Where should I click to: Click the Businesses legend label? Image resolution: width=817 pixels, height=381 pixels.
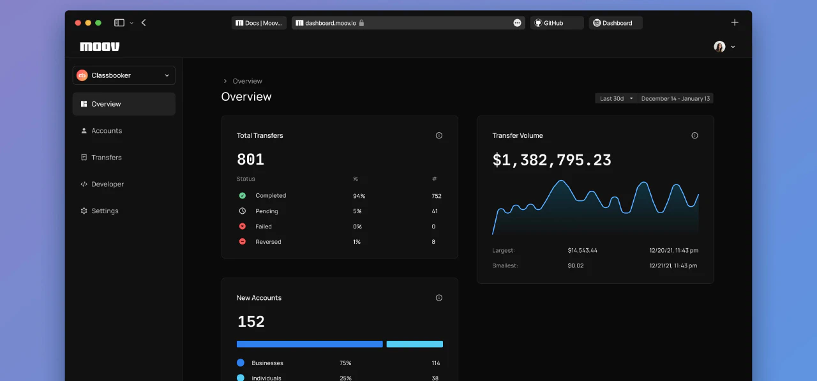(267, 363)
